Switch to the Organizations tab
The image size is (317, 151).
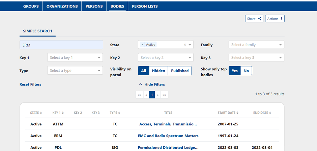click(x=62, y=6)
